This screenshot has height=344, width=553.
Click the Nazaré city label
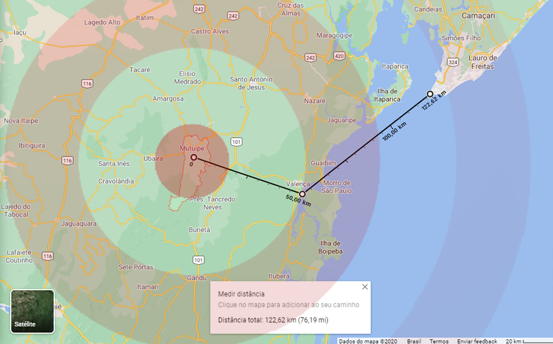click(x=315, y=101)
